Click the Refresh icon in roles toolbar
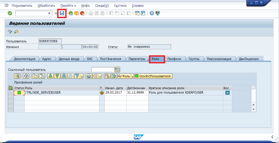 (26, 76)
